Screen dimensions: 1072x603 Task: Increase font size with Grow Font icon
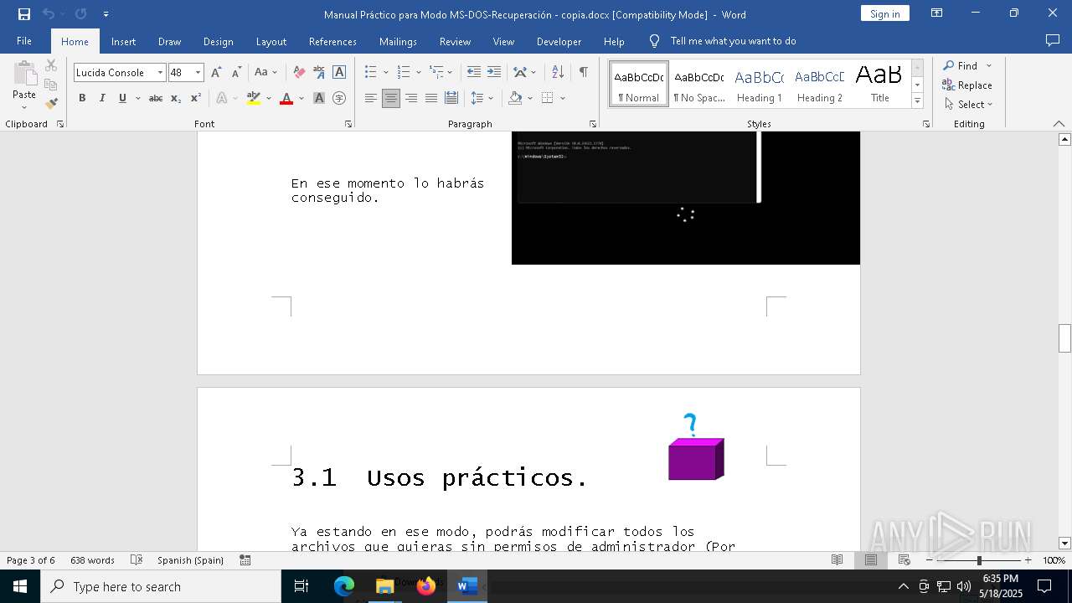point(216,73)
